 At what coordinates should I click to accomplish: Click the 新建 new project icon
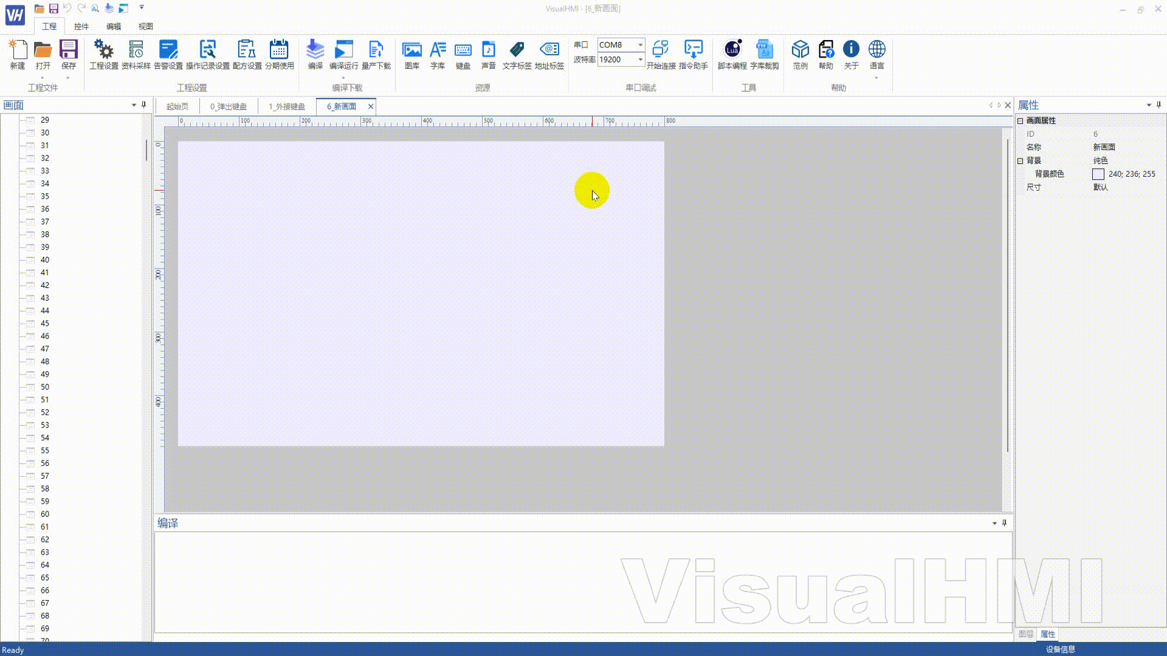click(x=18, y=55)
